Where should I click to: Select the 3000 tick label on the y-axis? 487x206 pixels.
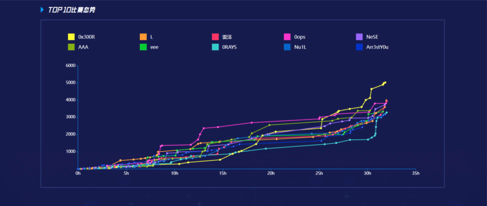tap(70, 117)
